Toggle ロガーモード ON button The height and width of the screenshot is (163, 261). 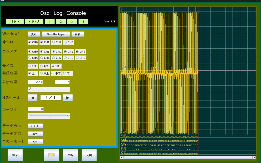pyautogui.click(x=35, y=142)
